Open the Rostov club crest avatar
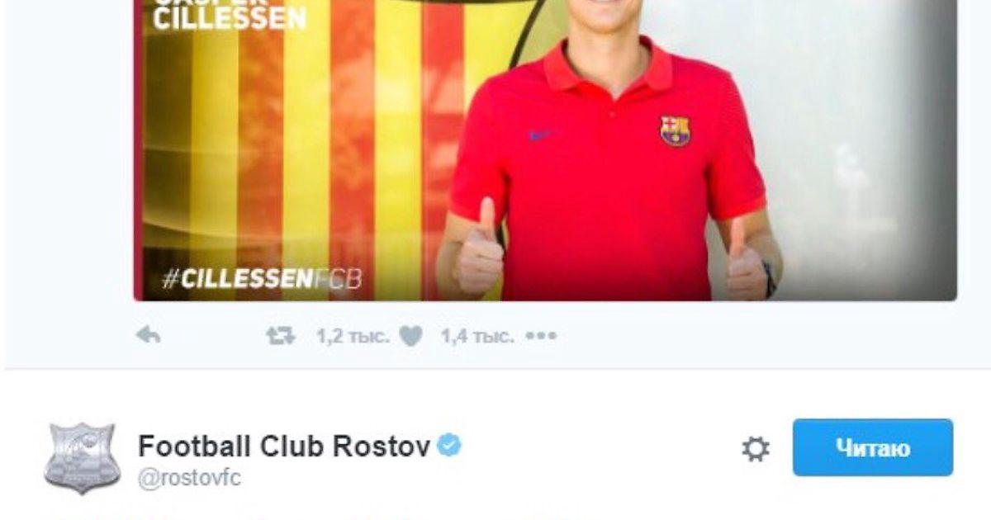The image size is (991, 520). click(82, 458)
